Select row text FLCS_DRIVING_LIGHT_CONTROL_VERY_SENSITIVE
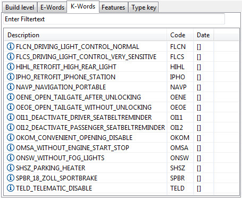The image size is (242, 198). [x=86, y=57]
